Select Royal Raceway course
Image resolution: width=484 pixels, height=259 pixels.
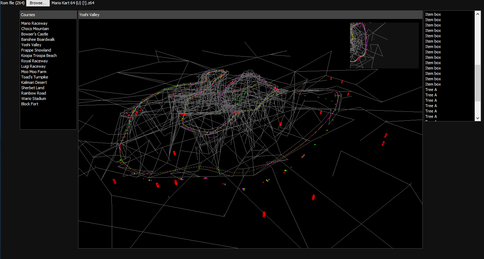34,61
